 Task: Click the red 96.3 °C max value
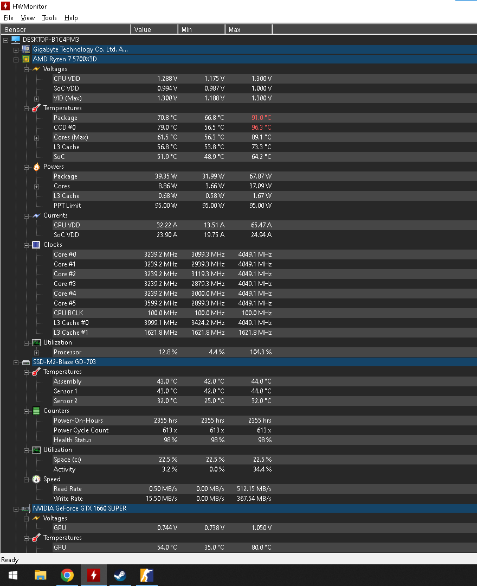pyautogui.click(x=261, y=128)
